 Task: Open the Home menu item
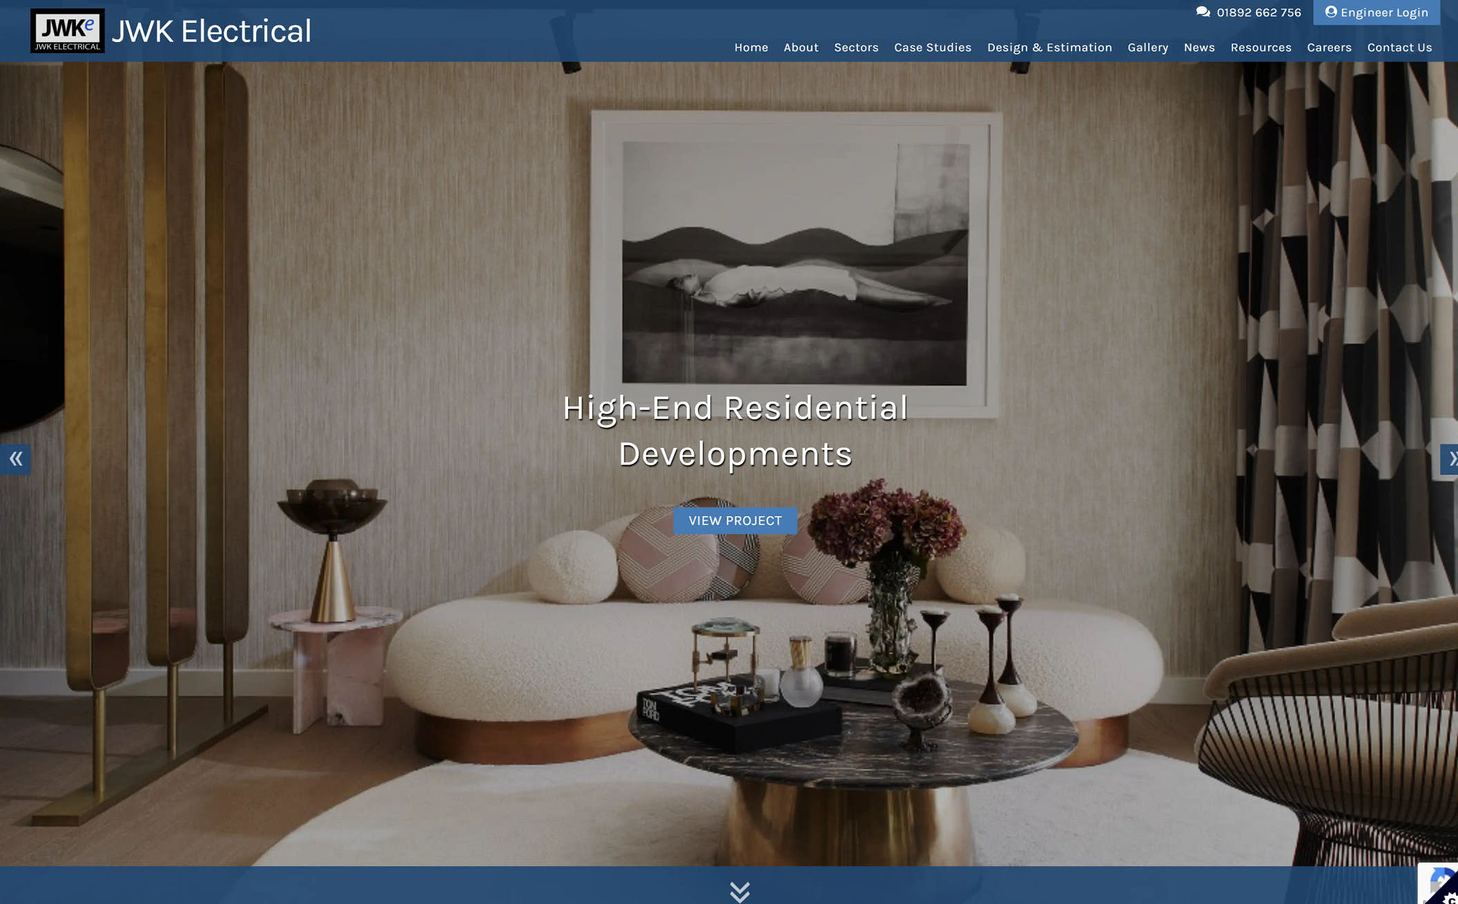tap(750, 48)
